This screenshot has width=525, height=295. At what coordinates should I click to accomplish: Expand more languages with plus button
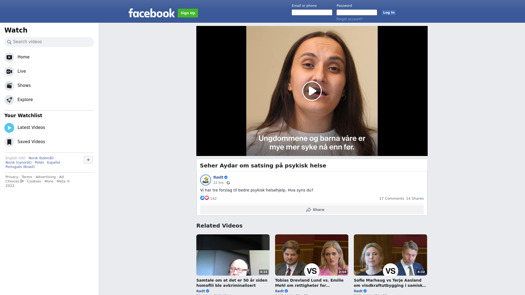click(88, 160)
